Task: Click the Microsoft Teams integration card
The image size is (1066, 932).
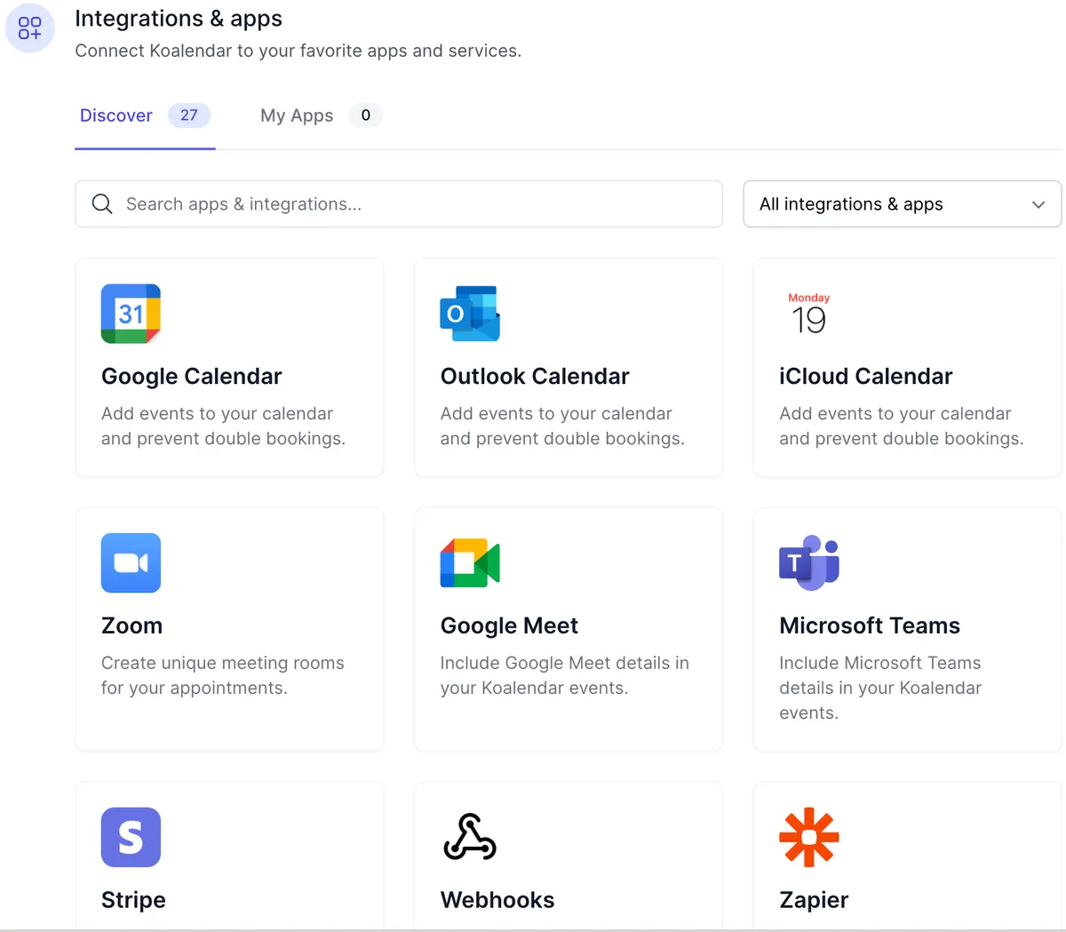Action: [x=906, y=628]
